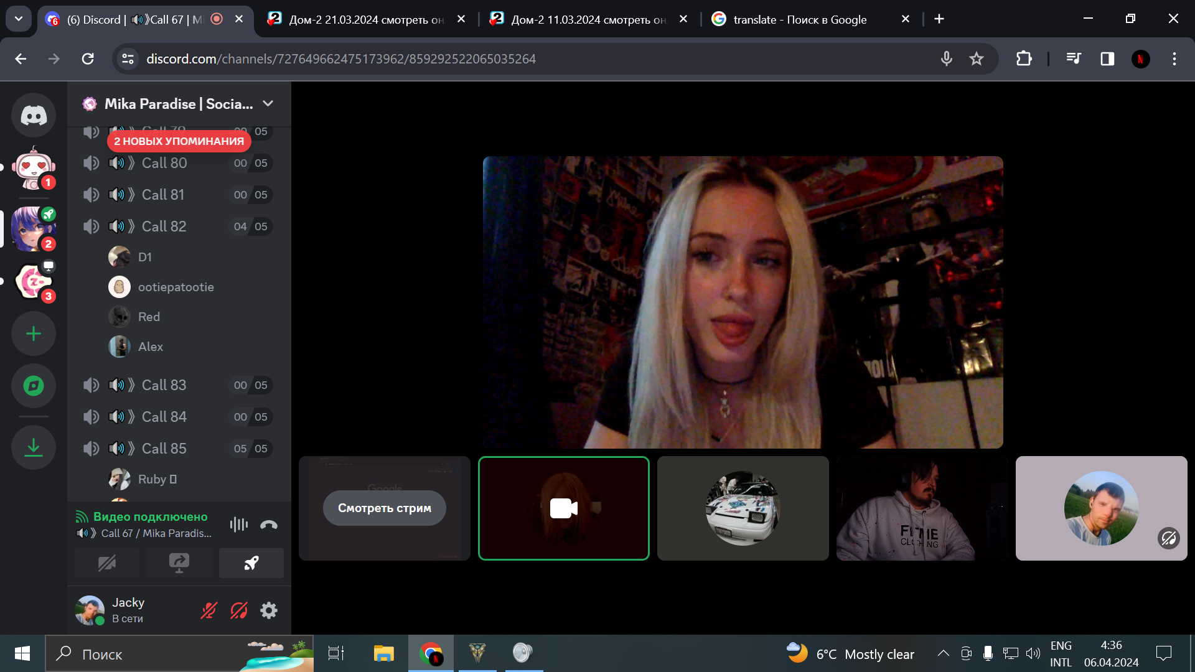Disconnect from the voice call

pyautogui.click(x=269, y=525)
